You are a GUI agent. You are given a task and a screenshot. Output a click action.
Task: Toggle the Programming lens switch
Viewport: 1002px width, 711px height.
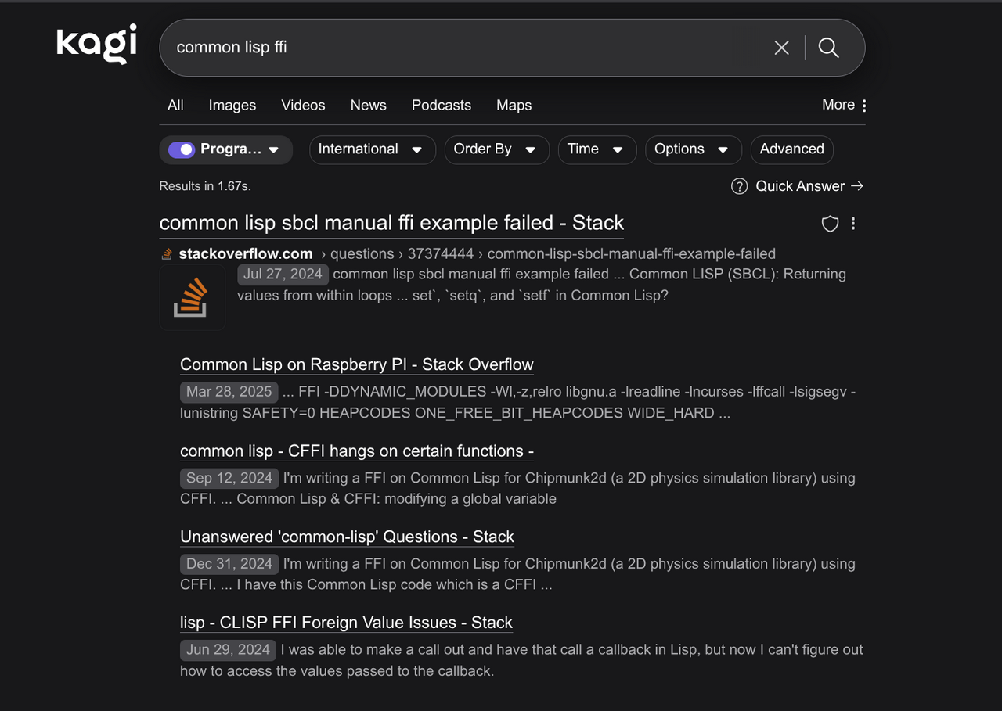182,149
